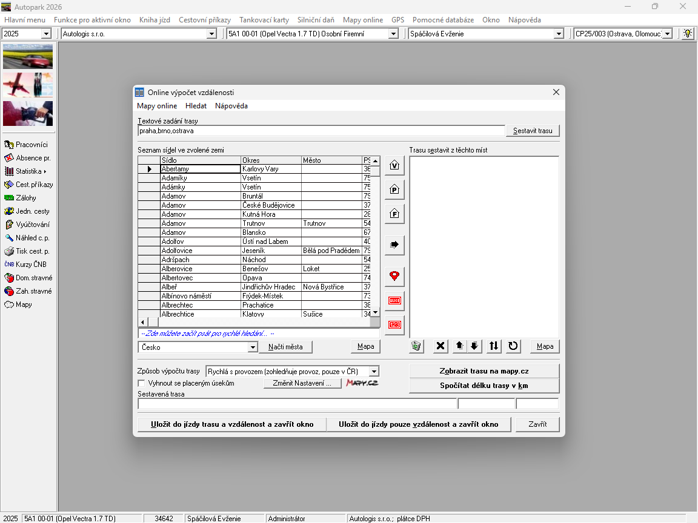Click the light bulb icon in toolbar
698x523 pixels.
pos(688,34)
